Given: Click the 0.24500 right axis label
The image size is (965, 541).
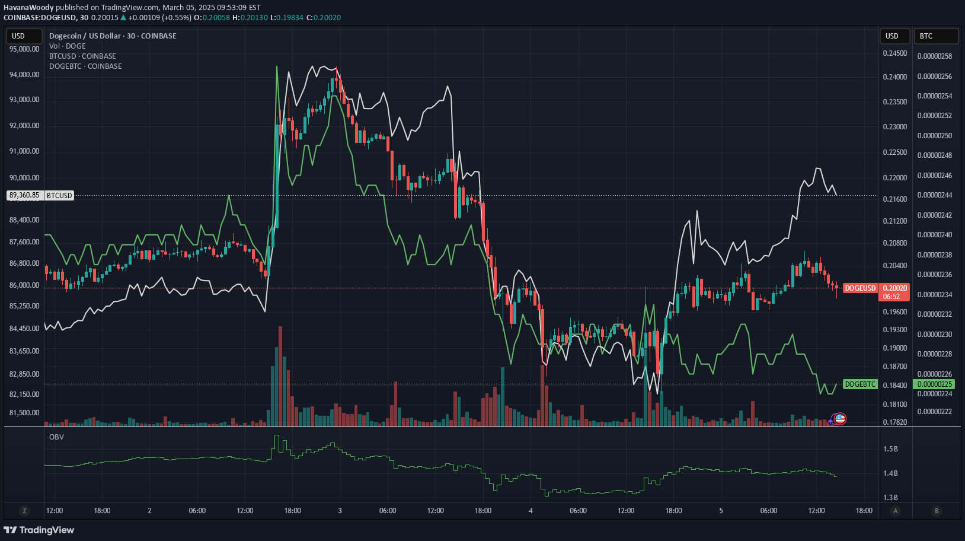Looking at the screenshot, I should [x=895, y=53].
